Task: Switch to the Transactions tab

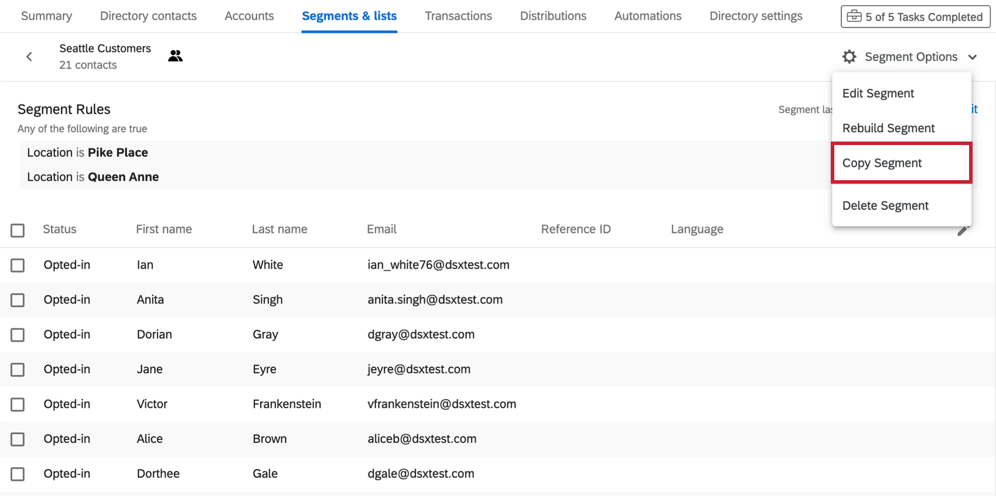Action: [458, 16]
